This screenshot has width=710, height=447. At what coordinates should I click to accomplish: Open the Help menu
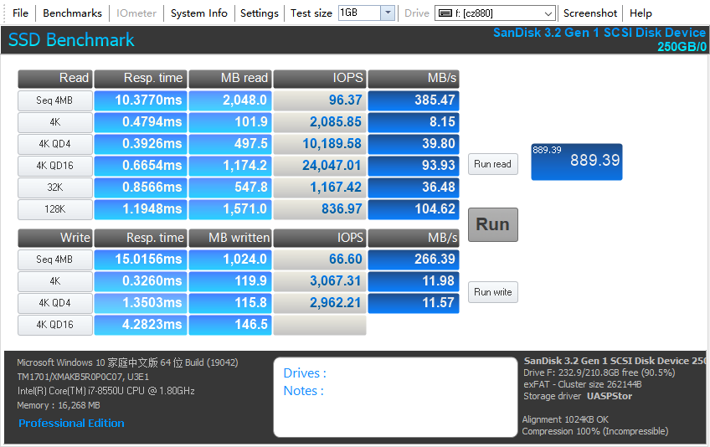tap(641, 13)
